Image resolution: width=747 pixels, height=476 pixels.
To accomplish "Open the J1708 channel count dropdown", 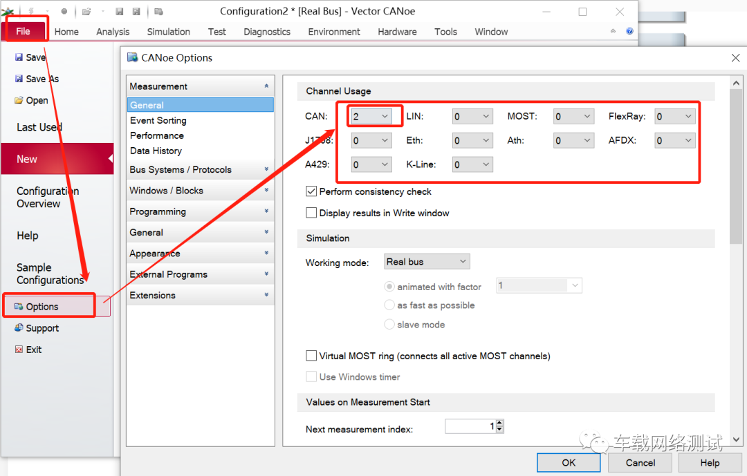I will [x=371, y=140].
